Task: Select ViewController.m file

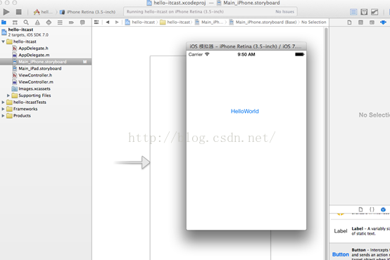Action: click(x=36, y=82)
